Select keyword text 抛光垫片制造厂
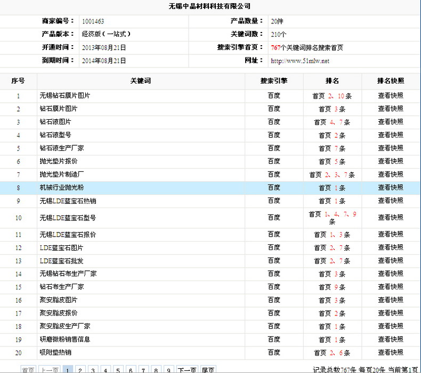The height and width of the screenshot is (373, 421). click(x=62, y=175)
